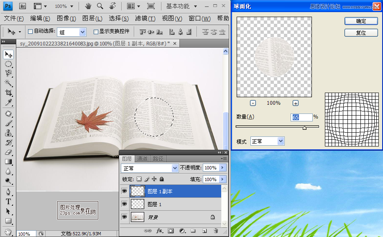Screen dimensions: 383x237
Task: Select the Spot Healing Brush tool
Action: pyautogui.click(x=8, y=114)
